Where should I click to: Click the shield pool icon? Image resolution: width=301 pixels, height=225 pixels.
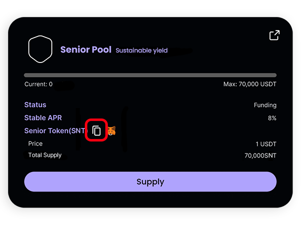41,50
